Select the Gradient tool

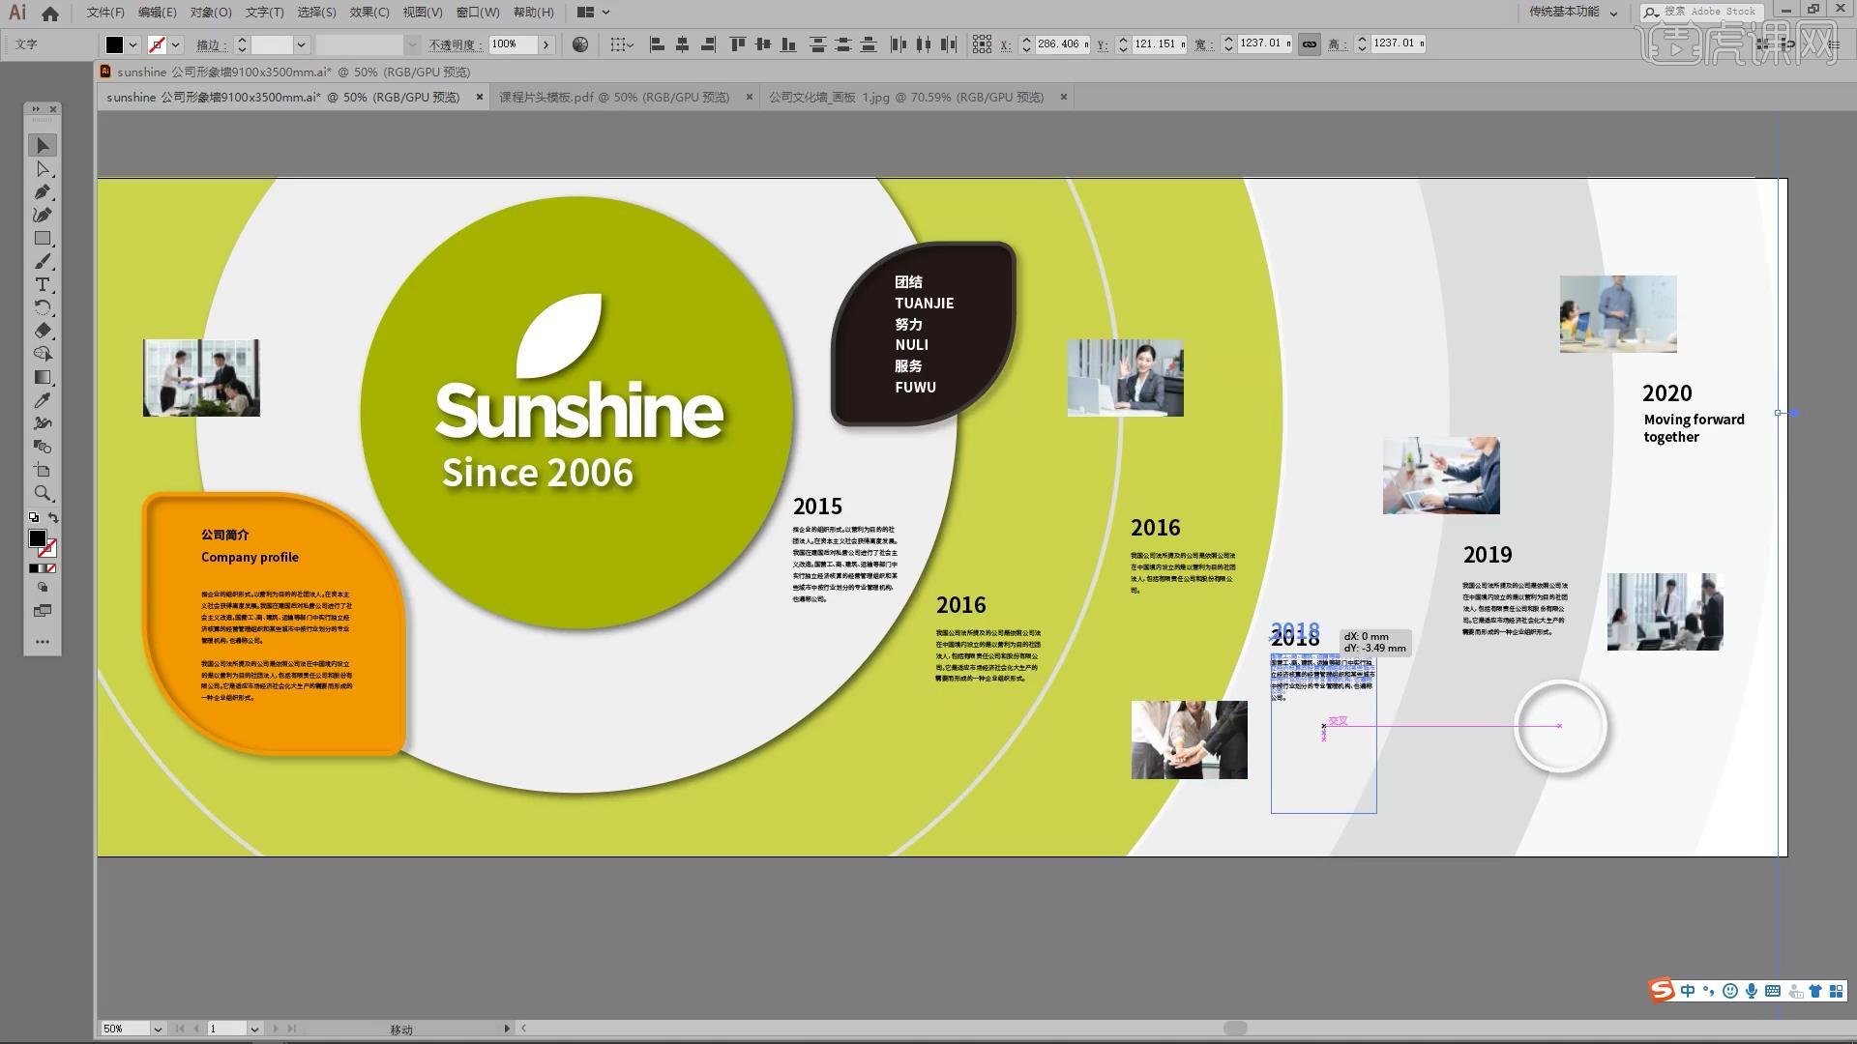(x=43, y=378)
